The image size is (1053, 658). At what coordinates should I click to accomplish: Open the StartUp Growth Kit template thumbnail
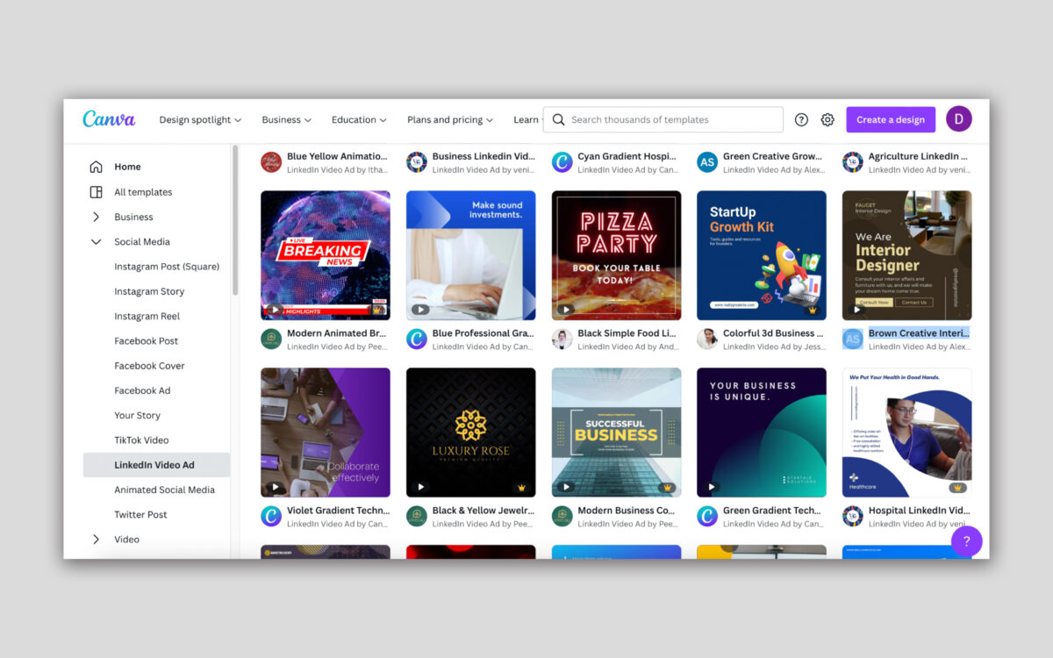[762, 254]
